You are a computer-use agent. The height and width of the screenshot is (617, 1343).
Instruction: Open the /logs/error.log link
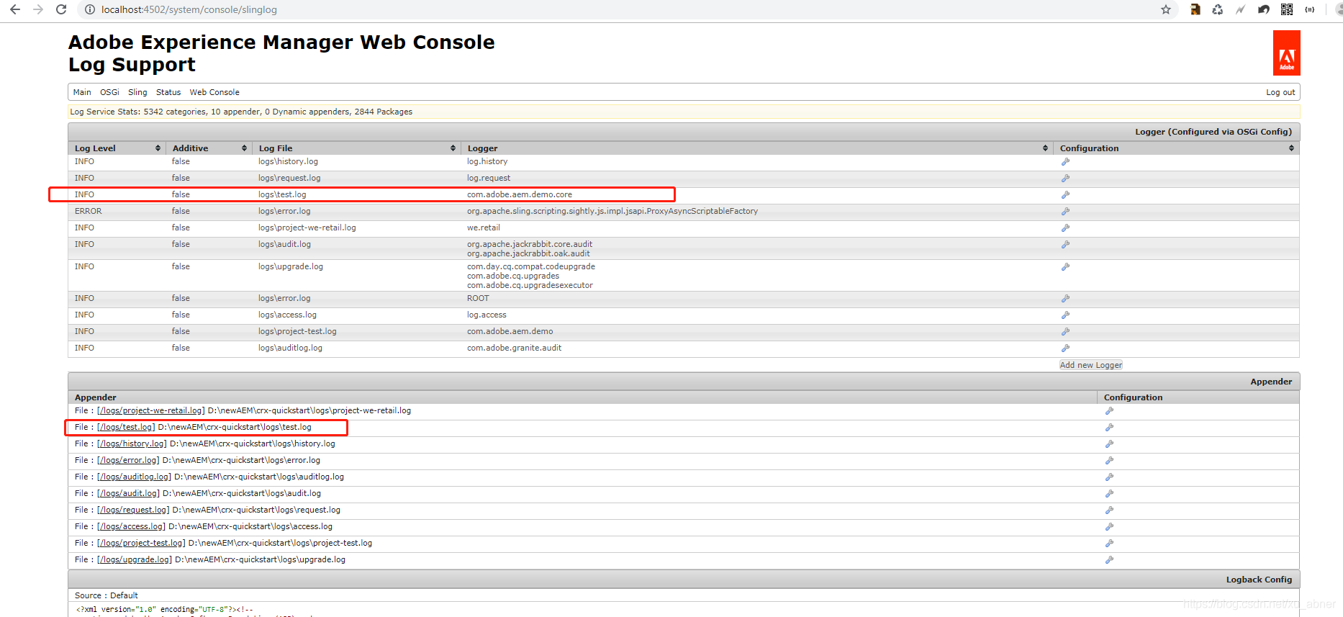pyautogui.click(x=128, y=461)
